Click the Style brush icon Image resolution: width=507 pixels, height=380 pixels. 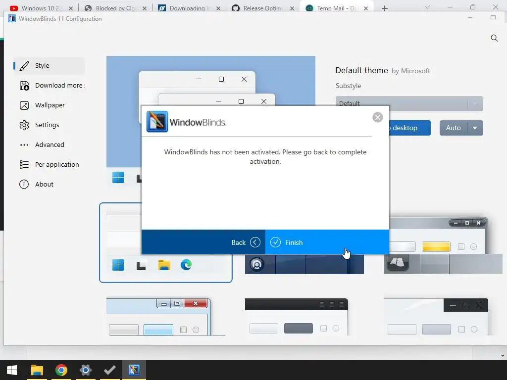click(x=24, y=66)
